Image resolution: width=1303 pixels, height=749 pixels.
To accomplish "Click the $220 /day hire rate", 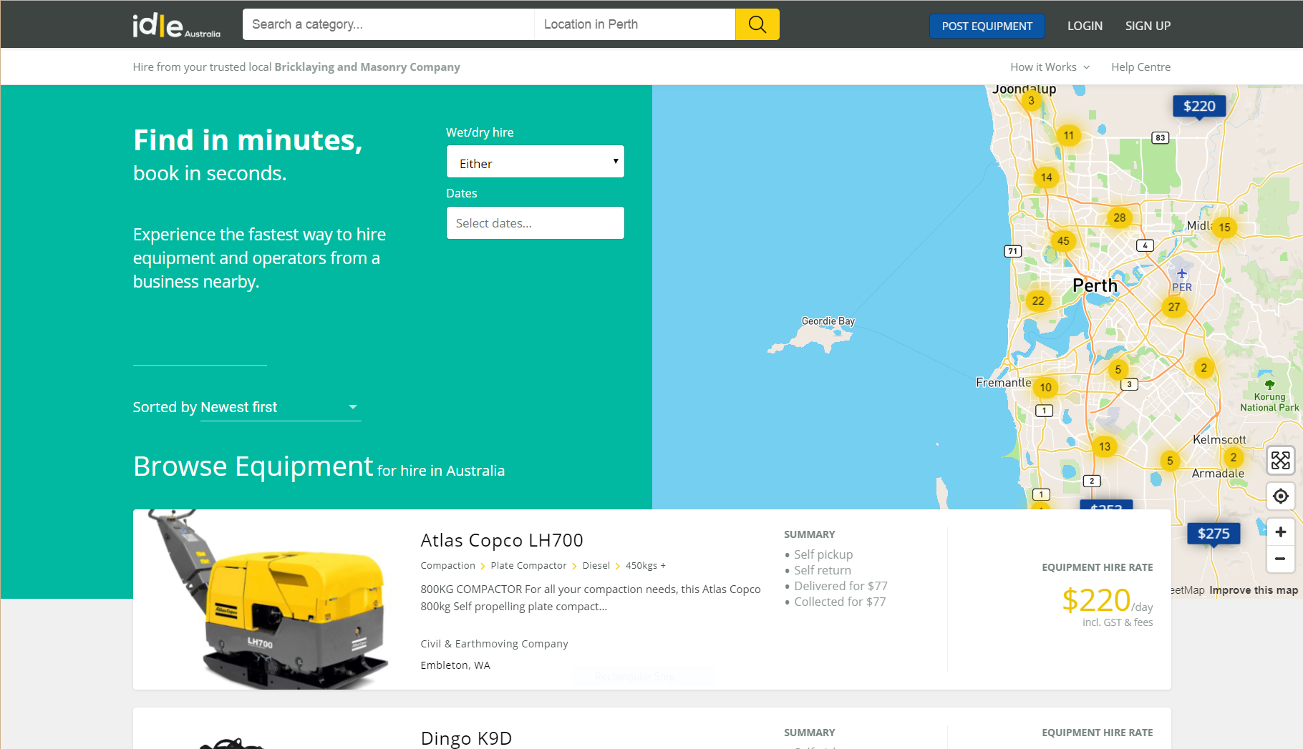I will (x=1107, y=600).
